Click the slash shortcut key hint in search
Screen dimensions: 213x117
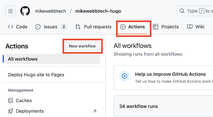click(201, 11)
